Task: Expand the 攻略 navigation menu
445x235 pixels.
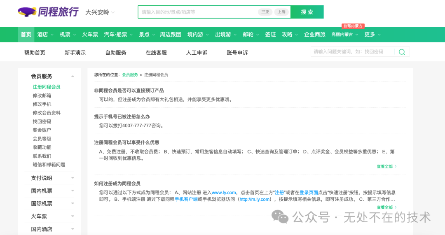Action: click(x=290, y=34)
